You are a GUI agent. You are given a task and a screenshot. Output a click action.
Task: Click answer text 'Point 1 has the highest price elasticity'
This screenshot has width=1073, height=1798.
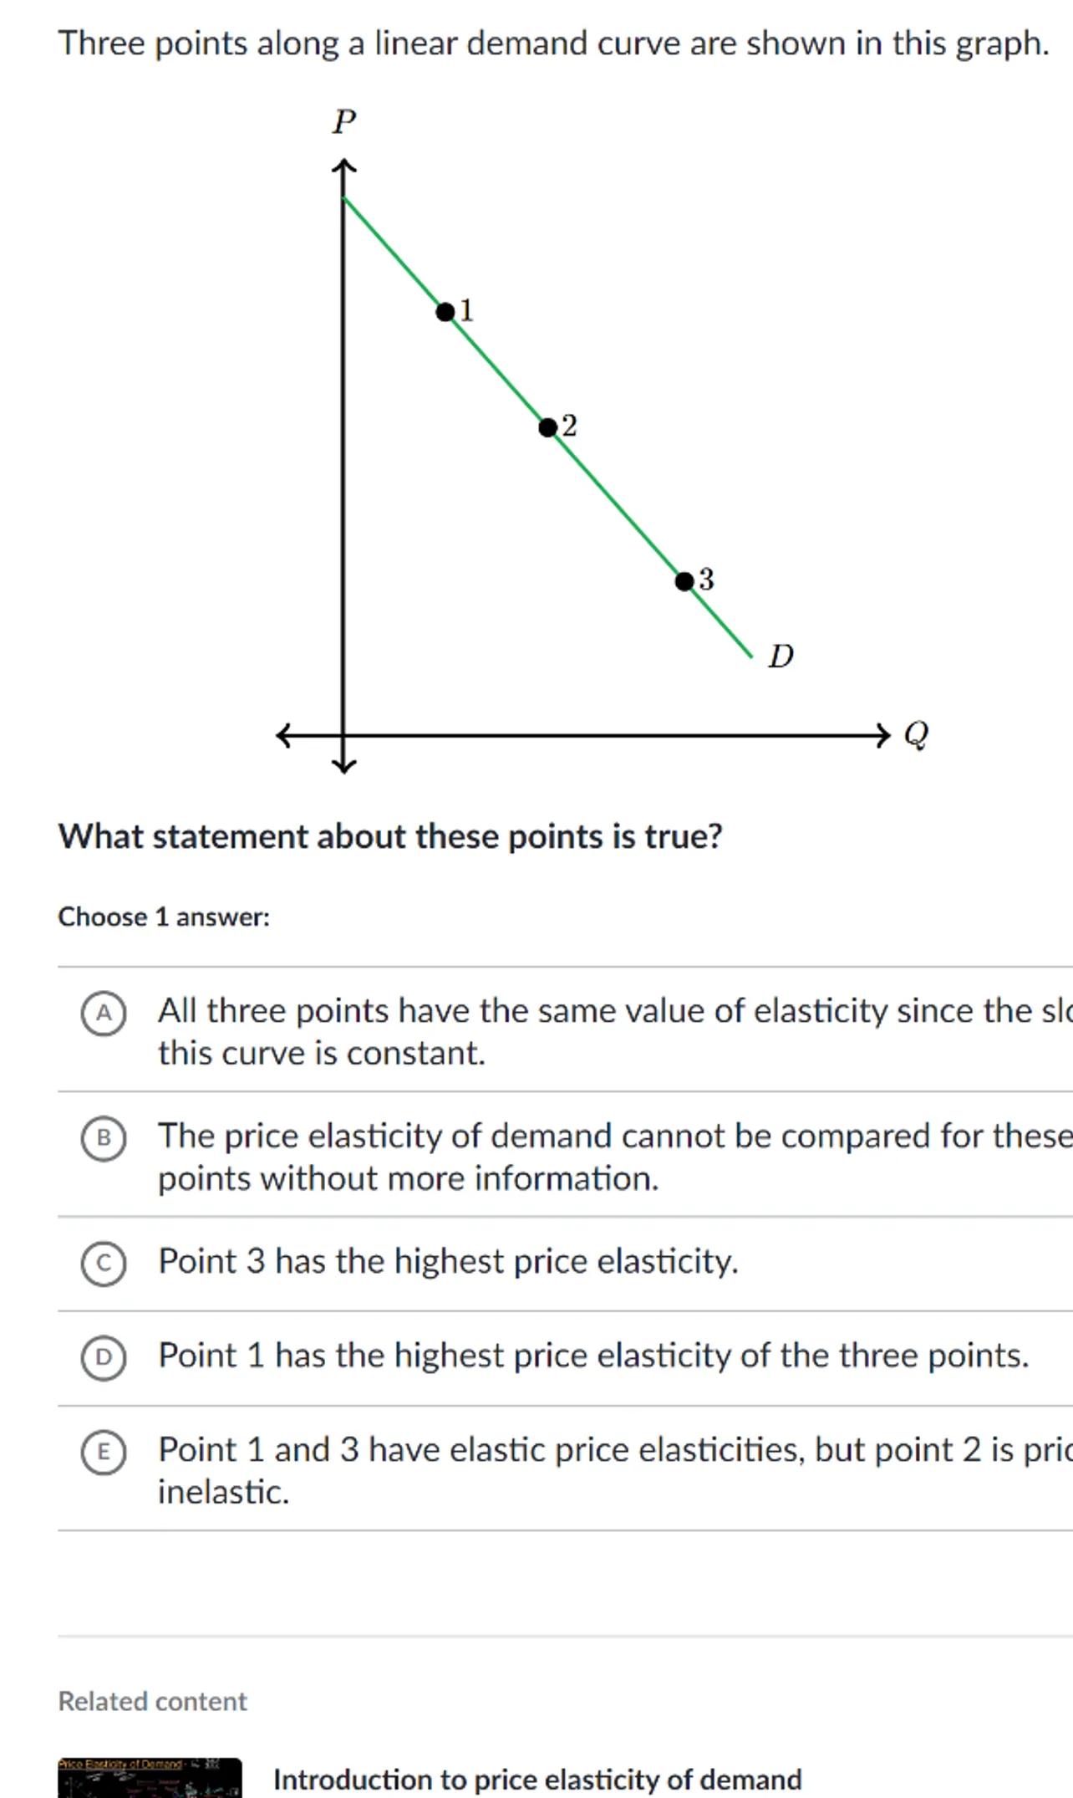pos(592,1356)
